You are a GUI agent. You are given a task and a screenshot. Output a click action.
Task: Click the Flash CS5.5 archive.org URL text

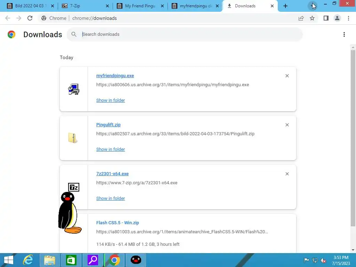pyautogui.click(x=182, y=232)
